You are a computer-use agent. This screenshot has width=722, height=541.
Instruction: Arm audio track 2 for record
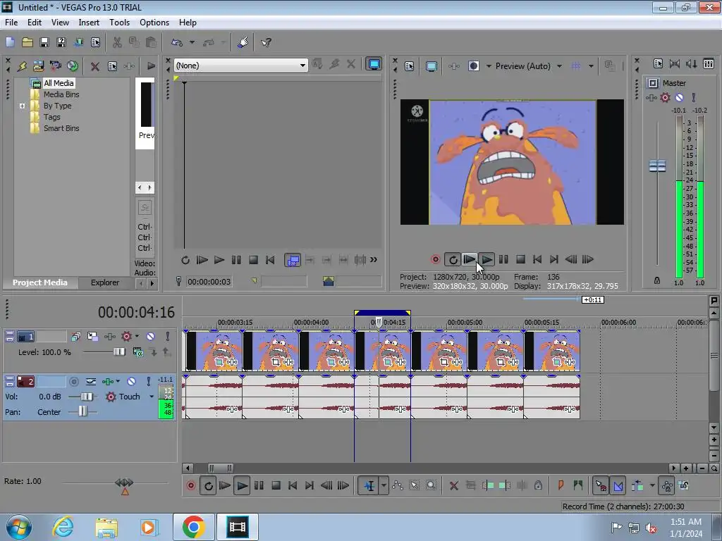click(73, 381)
